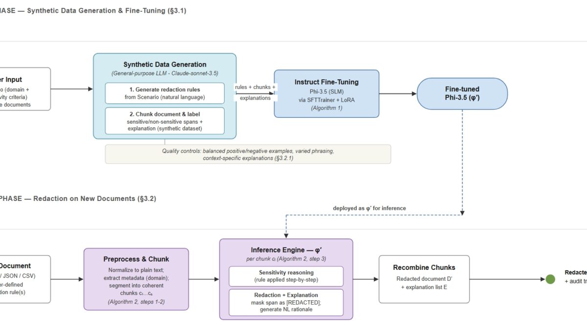Click the 'mask span as [REDACTED];' text
This screenshot has height=330, width=587.
click(x=286, y=303)
